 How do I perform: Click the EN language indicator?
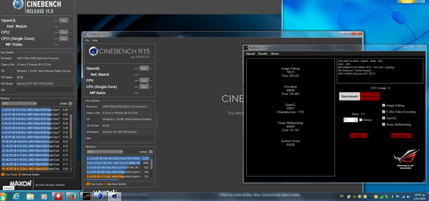coord(341,196)
